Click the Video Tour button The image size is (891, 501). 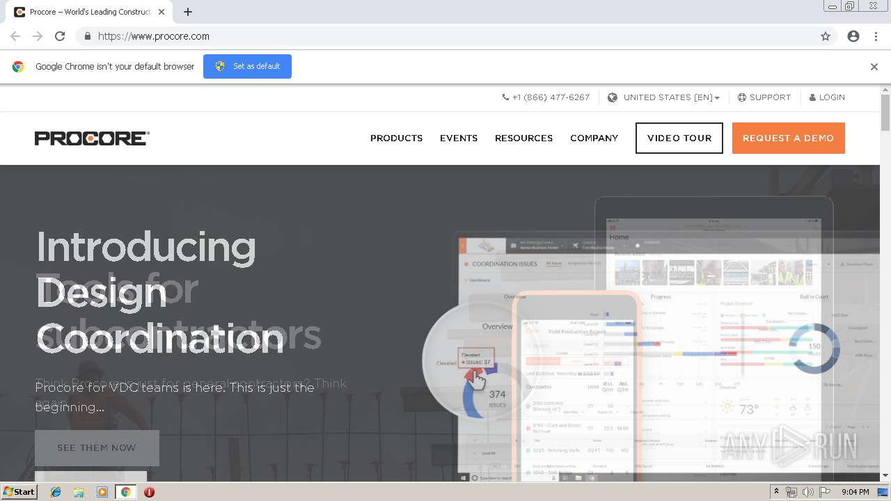coord(679,138)
